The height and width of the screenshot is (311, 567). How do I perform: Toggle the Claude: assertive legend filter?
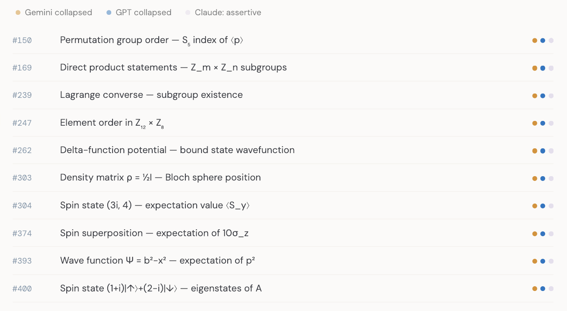(x=223, y=13)
